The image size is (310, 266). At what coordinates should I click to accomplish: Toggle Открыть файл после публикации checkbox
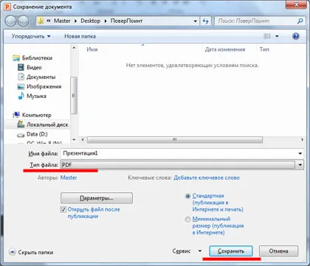(63, 209)
